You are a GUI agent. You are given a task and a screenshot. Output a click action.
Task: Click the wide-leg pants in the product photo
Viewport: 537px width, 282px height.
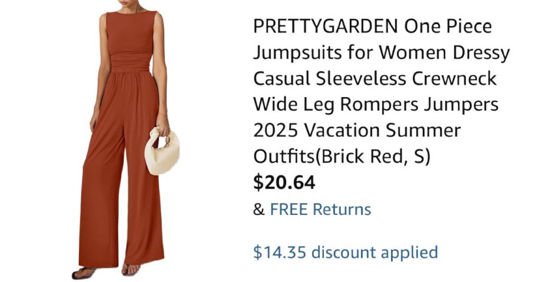[x=121, y=171]
